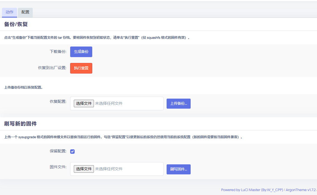Click 执行重置 to restore factory settings
317x195 pixels.
[x=81, y=68]
